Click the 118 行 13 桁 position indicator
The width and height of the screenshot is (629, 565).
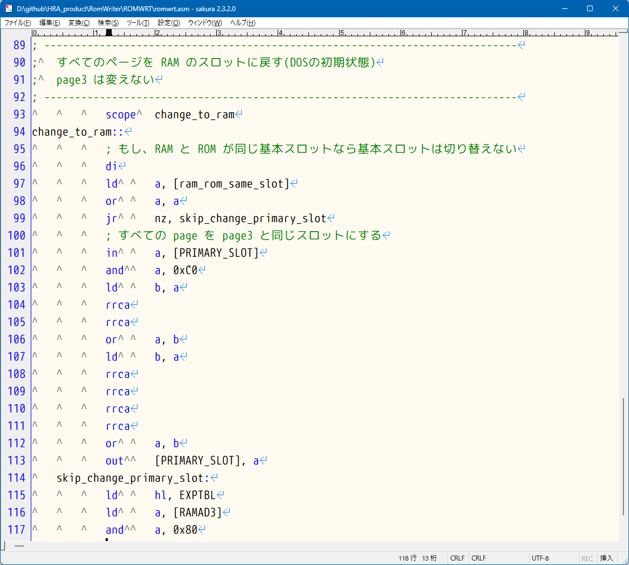[418, 558]
